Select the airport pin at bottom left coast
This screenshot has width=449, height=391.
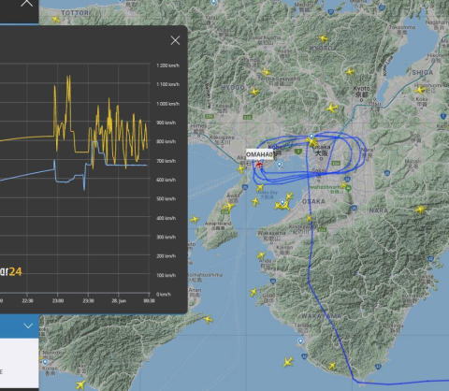pos(45,362)
